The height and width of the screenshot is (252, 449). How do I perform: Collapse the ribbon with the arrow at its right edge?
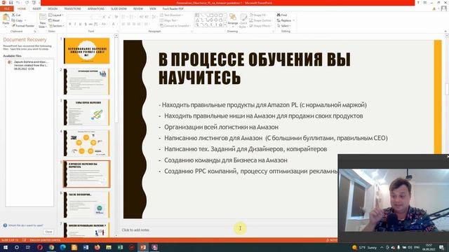tap(445, 31)
